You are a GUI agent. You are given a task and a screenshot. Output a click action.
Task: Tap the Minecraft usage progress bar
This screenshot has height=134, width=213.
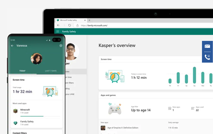40,116
